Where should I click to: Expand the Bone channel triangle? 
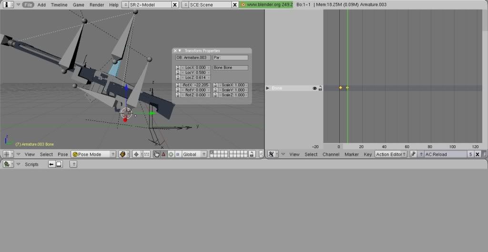[x=268, y=88]
